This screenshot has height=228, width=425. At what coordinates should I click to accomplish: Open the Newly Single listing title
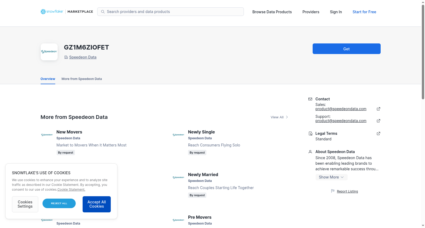tap(201, 132)
